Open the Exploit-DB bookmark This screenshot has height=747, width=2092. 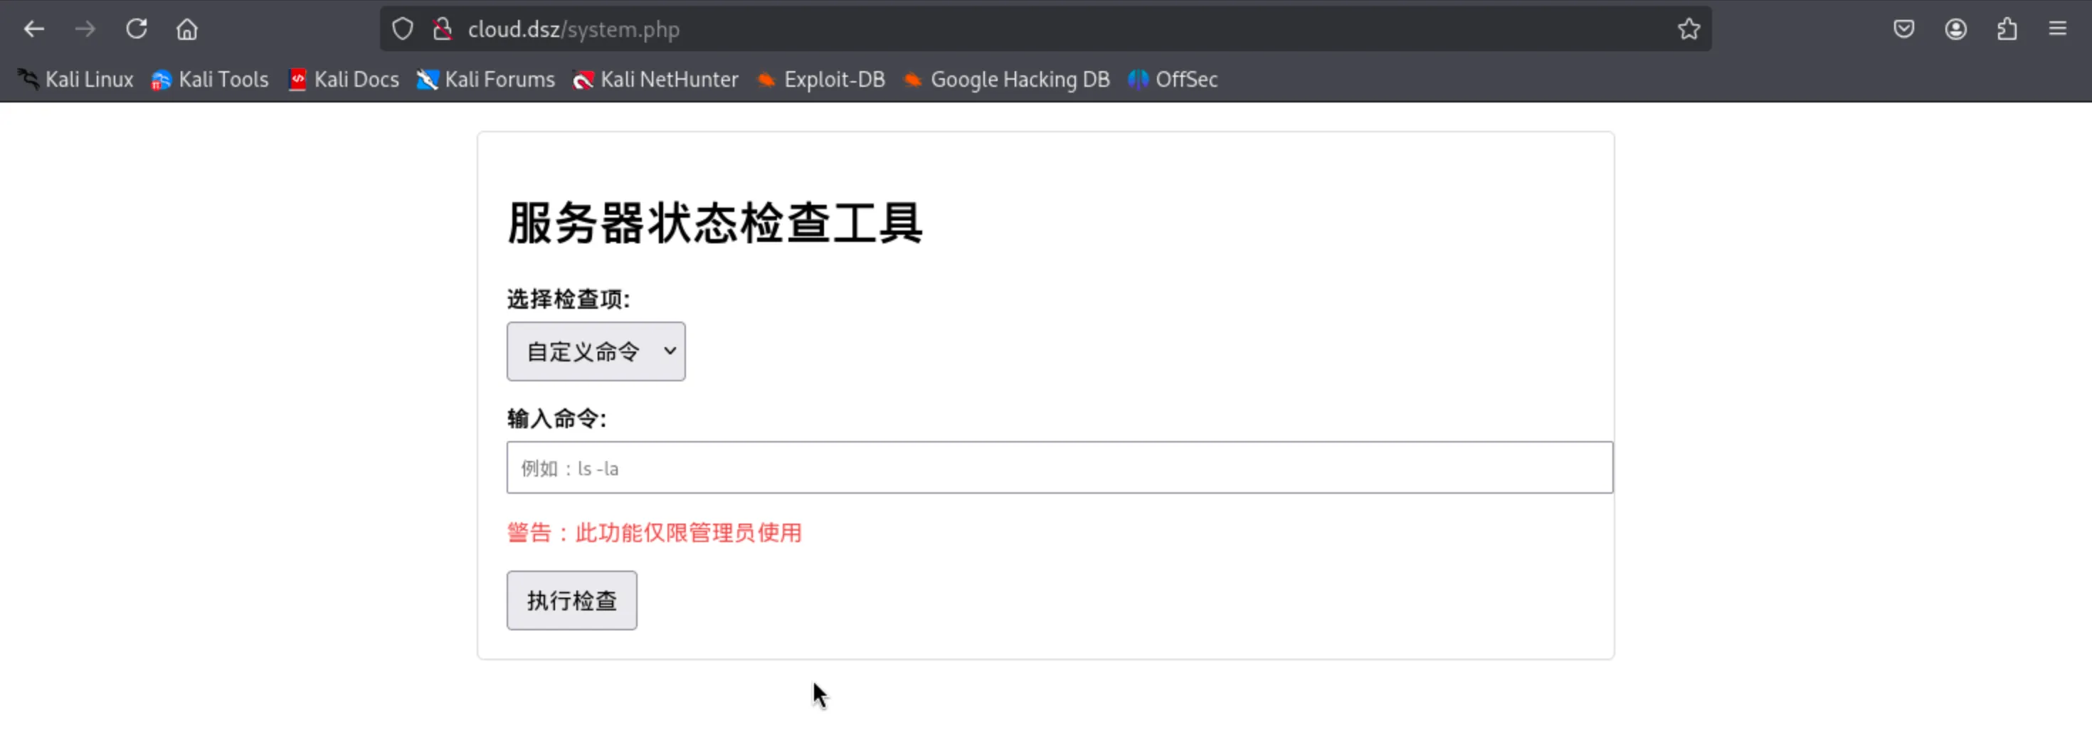click(x=821, y=80)
